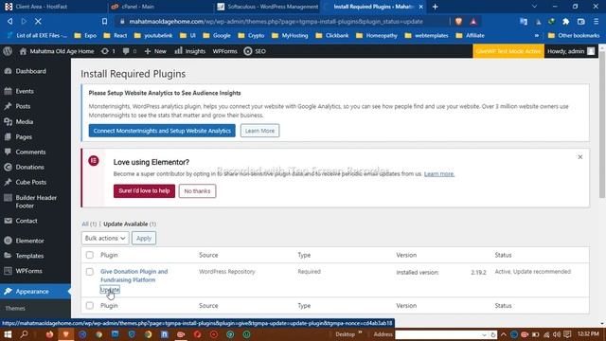Open SEO menu in admin bar
This screenshot has height=341, width=606.
[255, 51]
